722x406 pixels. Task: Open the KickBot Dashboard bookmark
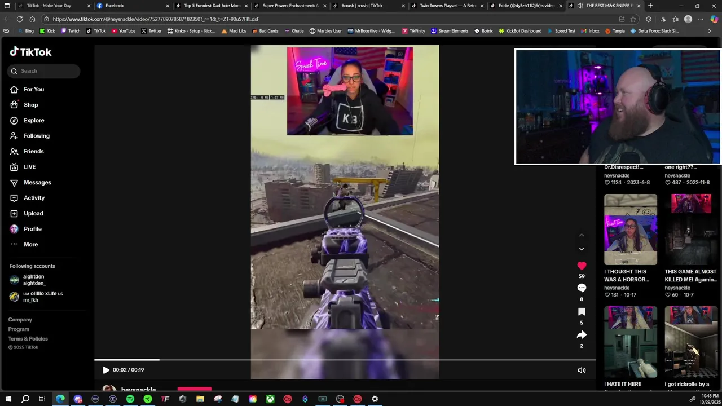tap(520, 31)
